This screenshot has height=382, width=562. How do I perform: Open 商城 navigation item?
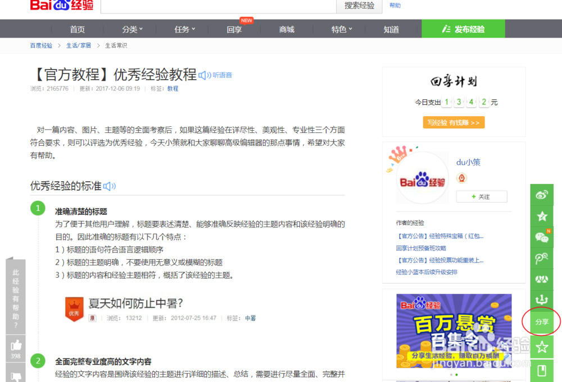[287, 29]
